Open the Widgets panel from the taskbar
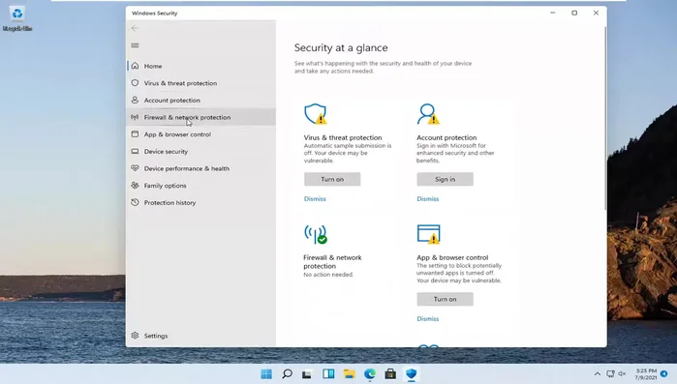This screenshot has height=384, width=677. click(x=328, y=373)
